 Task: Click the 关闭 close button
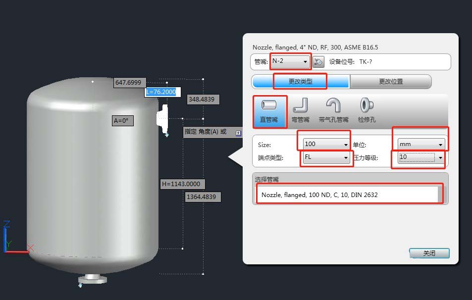(x=429, y=253)
